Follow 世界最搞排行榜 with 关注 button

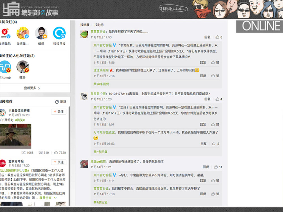coord(59,112)
